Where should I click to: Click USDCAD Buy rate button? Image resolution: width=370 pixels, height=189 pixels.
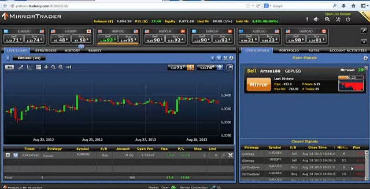tap(316, 39)
